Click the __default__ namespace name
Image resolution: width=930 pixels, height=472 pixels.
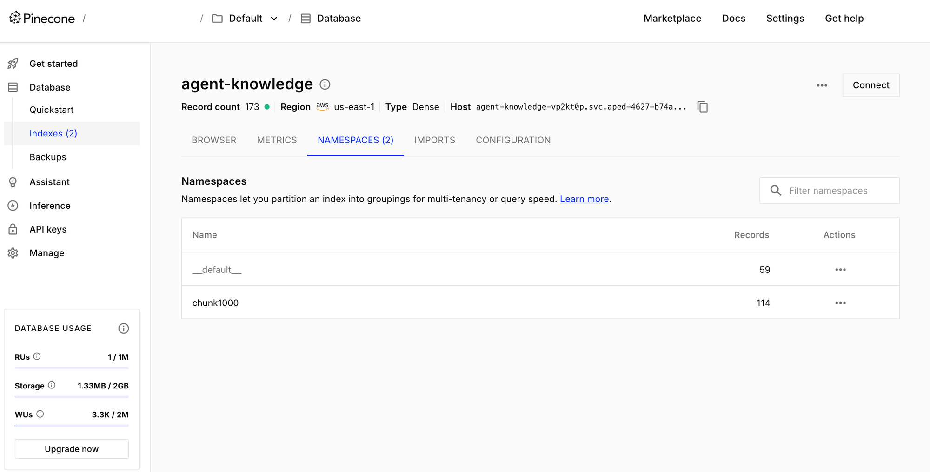pos(217,270)
